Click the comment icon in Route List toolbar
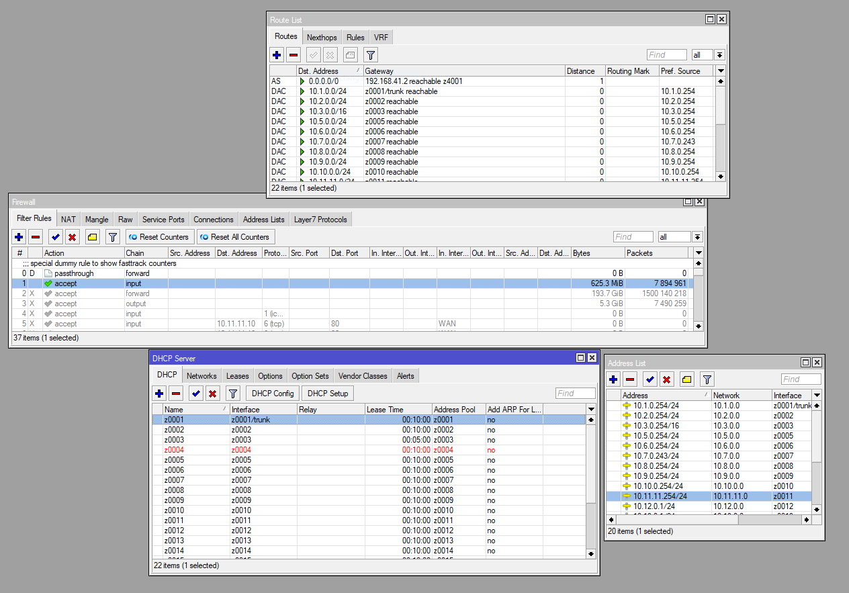 click(x=350, y=55)
